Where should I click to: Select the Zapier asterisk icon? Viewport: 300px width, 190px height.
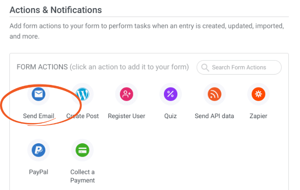click(258, 94)
